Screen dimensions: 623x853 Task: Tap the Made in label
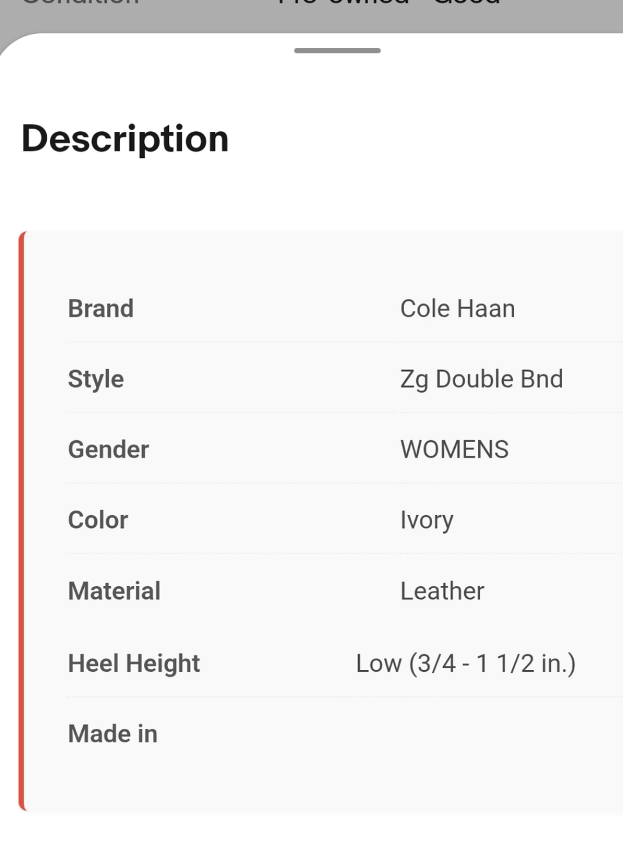pos(113,733)
